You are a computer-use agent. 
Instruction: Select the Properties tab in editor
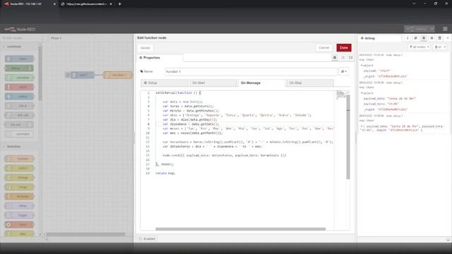pos(160,58)
